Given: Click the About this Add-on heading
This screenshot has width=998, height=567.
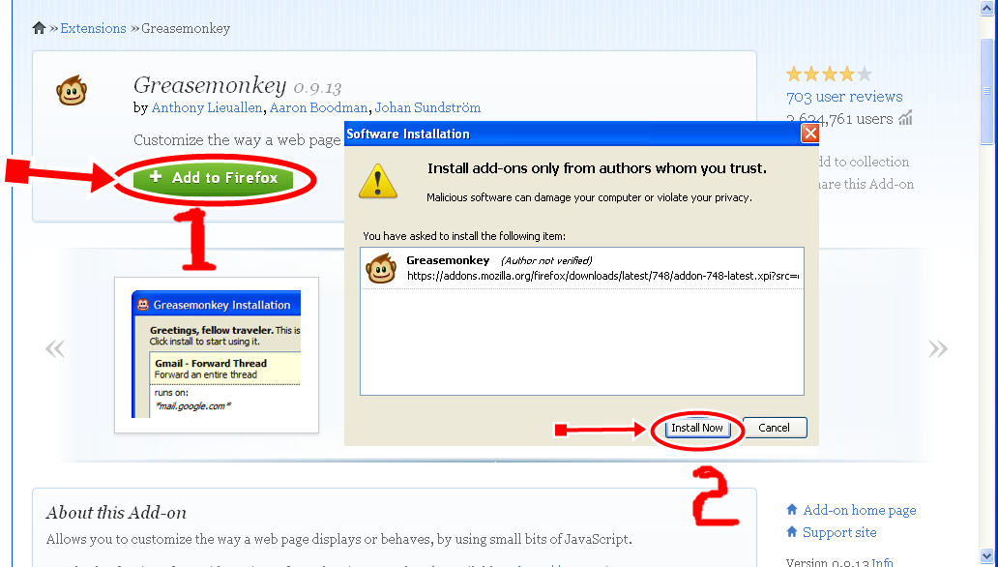Looking at the screenshot, I should tap(116, 513).
